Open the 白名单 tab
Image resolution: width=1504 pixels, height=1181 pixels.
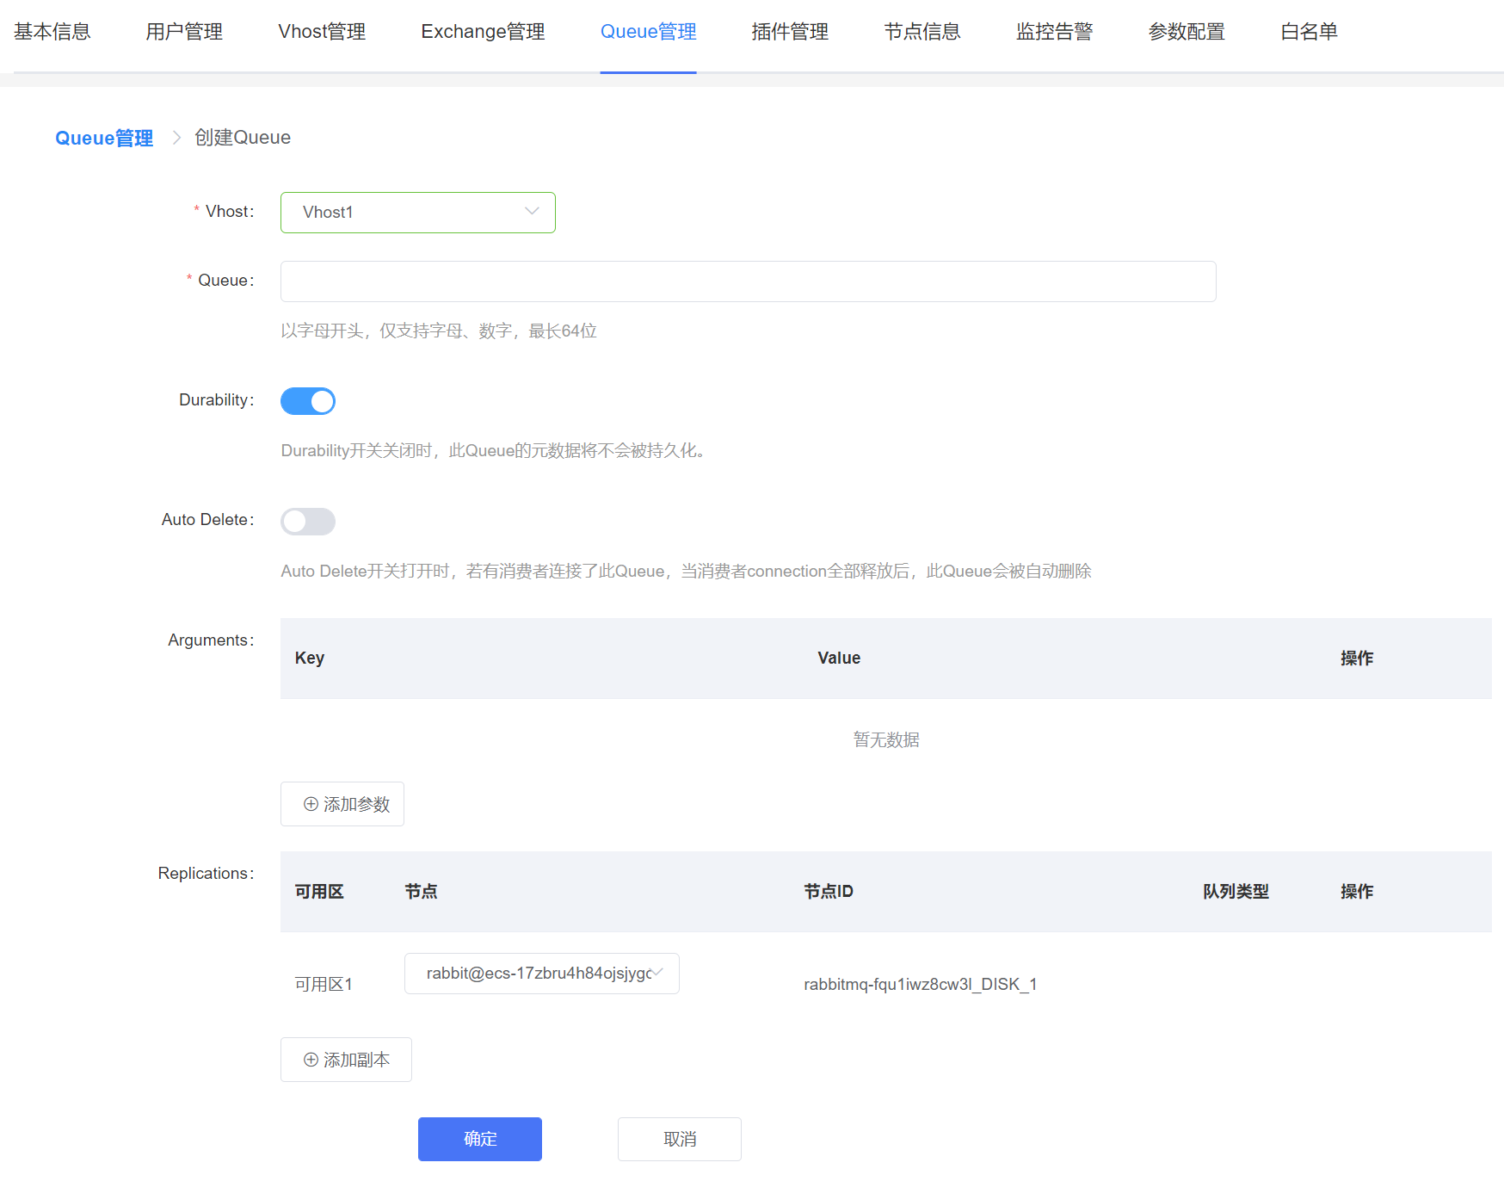tap(1309, 32)
